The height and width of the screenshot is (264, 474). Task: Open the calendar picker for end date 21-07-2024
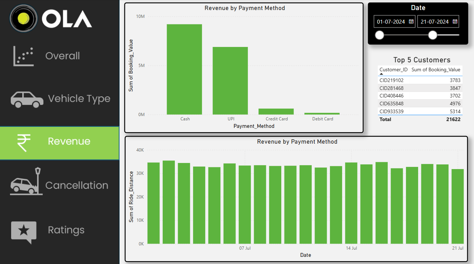[x=455, y=21]
